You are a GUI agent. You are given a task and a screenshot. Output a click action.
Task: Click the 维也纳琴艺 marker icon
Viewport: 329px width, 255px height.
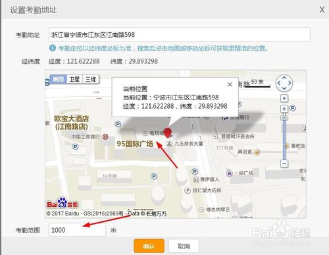click(x=201, y=210)
